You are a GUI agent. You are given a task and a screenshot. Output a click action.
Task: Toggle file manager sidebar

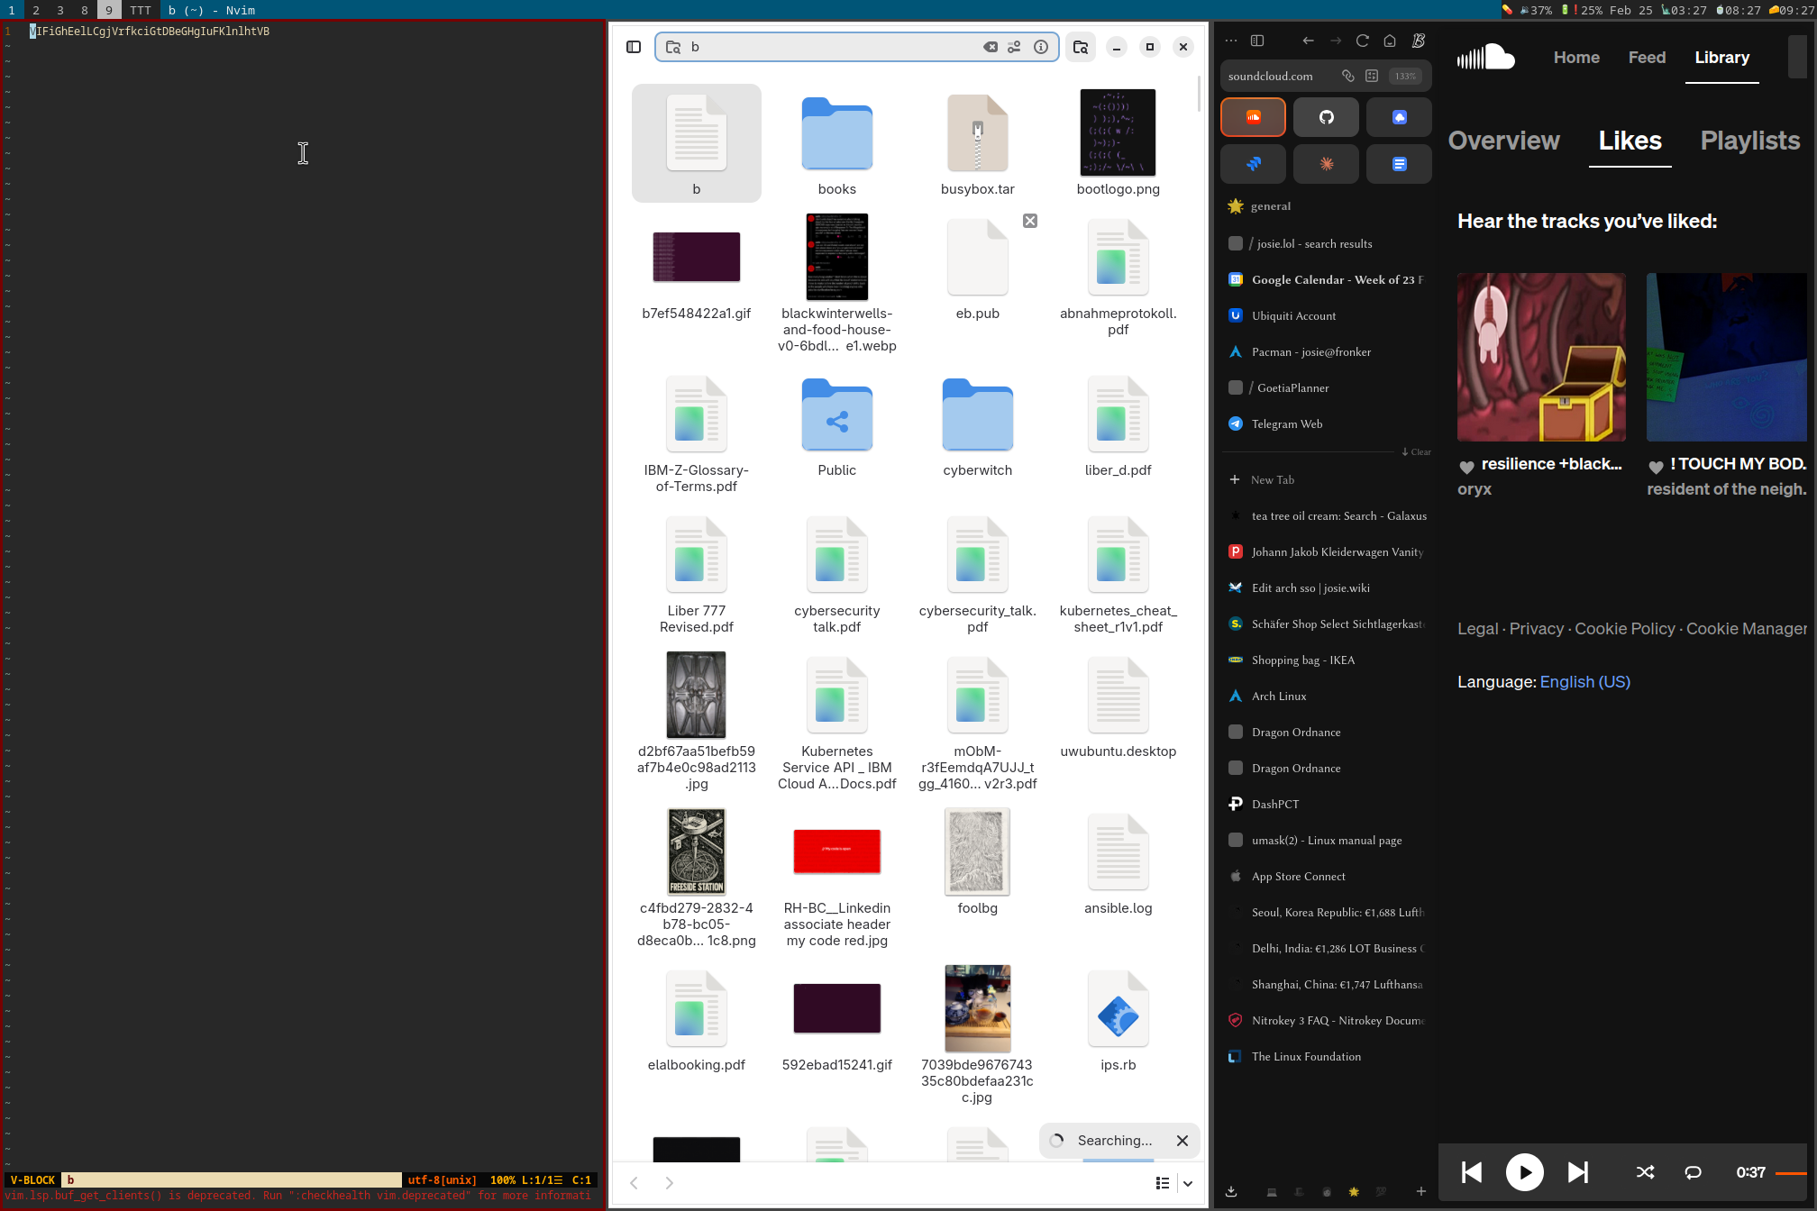634,47
